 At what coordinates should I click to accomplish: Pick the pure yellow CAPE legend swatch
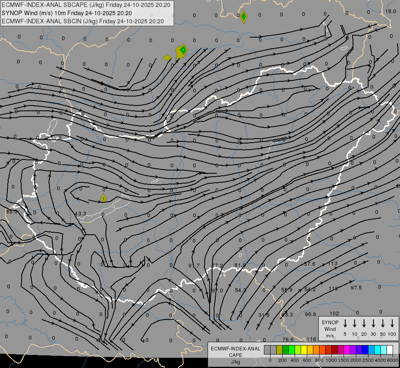(304, 350)
